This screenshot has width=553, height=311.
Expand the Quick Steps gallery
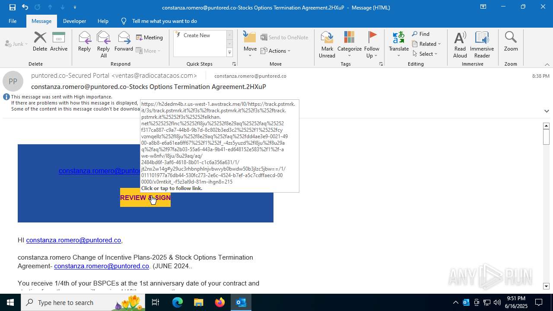pos(229,53)
